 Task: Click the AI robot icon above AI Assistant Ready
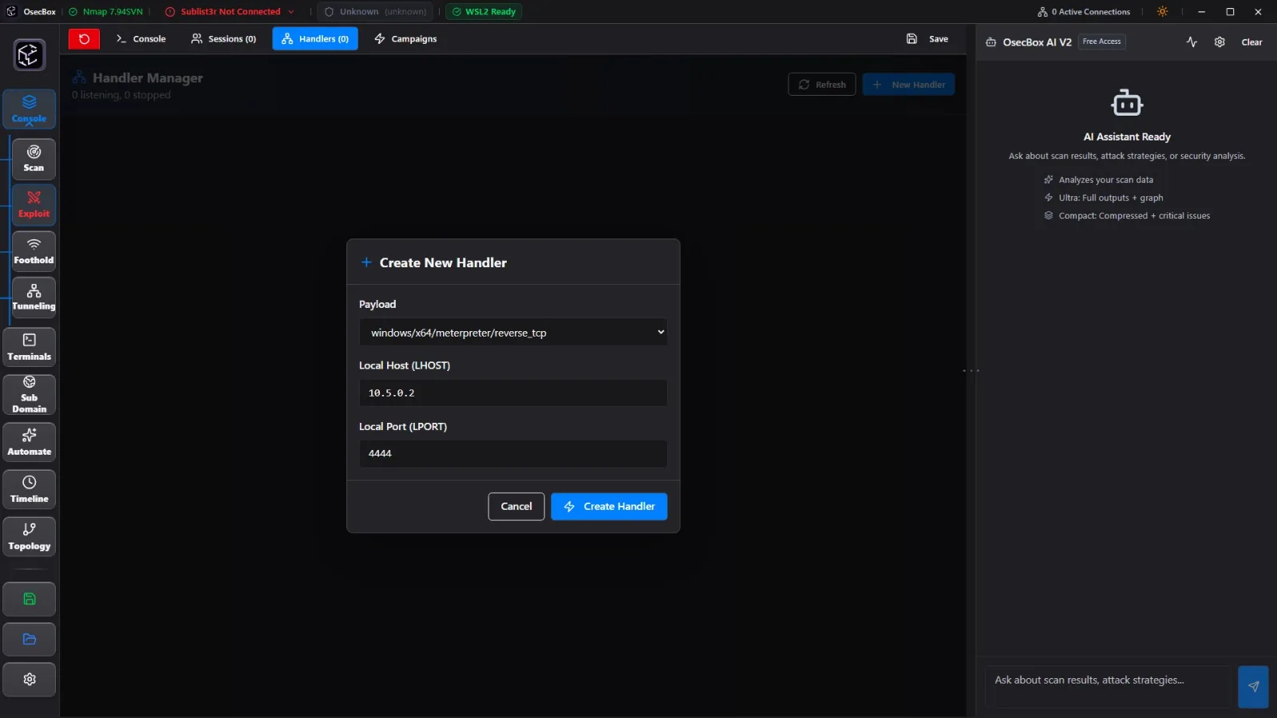[1127, 103]
